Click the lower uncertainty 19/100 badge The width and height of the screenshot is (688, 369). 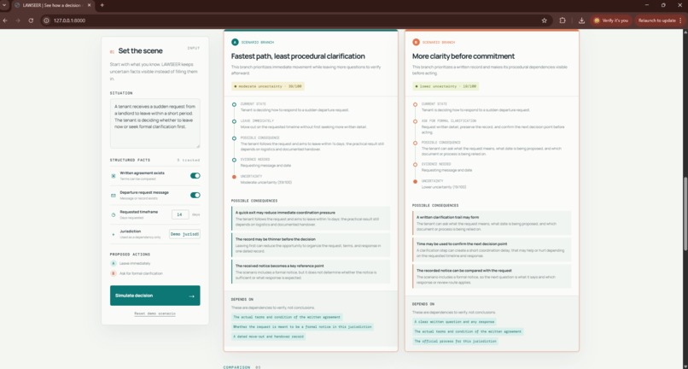pos(446,86)
